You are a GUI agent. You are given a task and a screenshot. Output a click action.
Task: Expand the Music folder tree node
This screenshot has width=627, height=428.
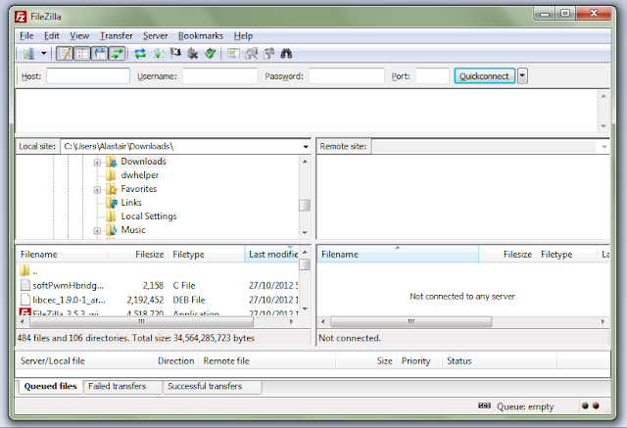pos(97,231)
